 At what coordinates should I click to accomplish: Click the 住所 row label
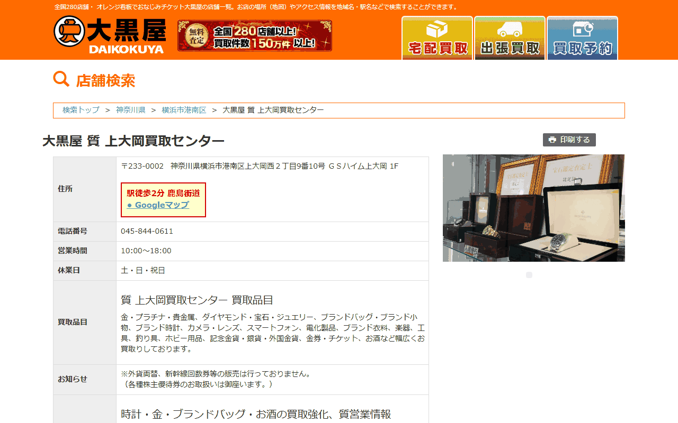point(65,189)
